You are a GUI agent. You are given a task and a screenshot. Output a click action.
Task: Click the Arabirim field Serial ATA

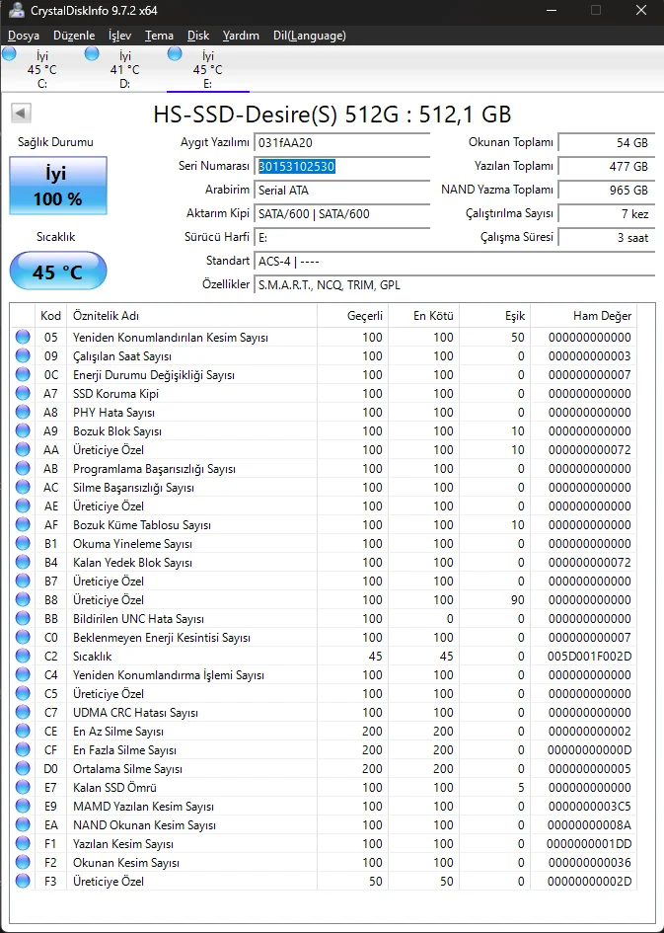[341, 191]
